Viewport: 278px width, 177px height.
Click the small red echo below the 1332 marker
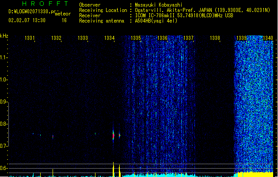tap(53, 137)
